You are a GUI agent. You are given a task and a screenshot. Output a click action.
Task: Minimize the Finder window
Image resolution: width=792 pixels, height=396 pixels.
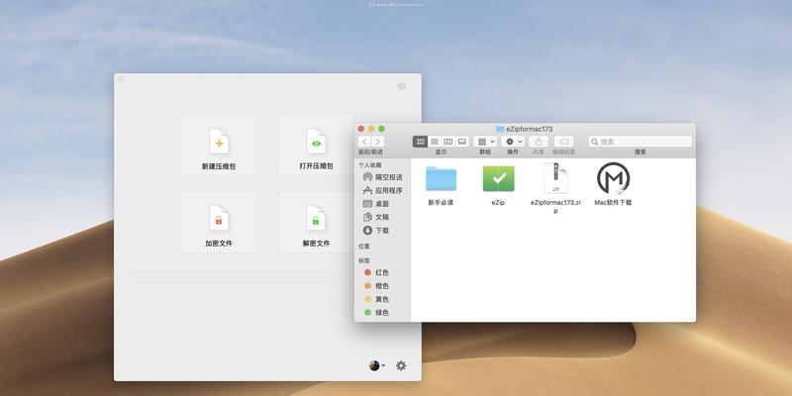click(371, 129)
